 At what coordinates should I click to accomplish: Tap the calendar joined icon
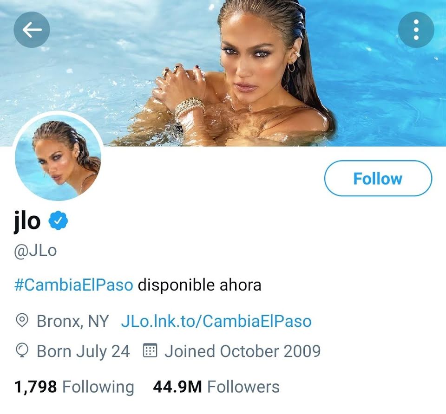tap(150, 350)
